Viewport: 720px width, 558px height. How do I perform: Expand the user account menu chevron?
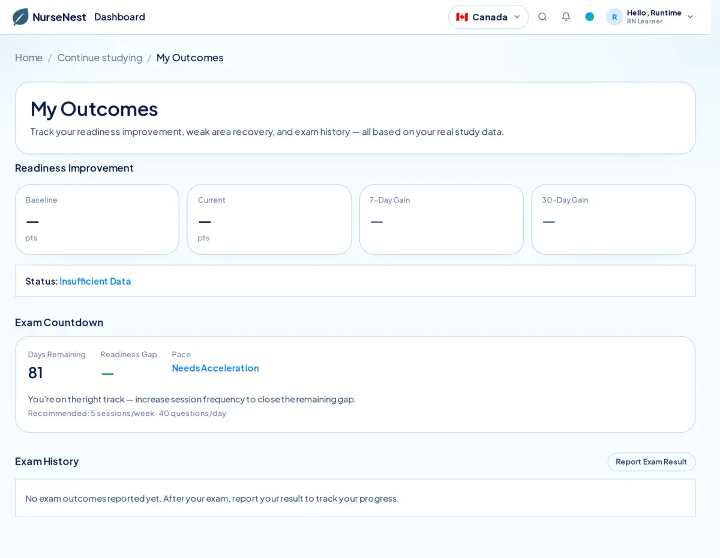click(x=690, y=17)
